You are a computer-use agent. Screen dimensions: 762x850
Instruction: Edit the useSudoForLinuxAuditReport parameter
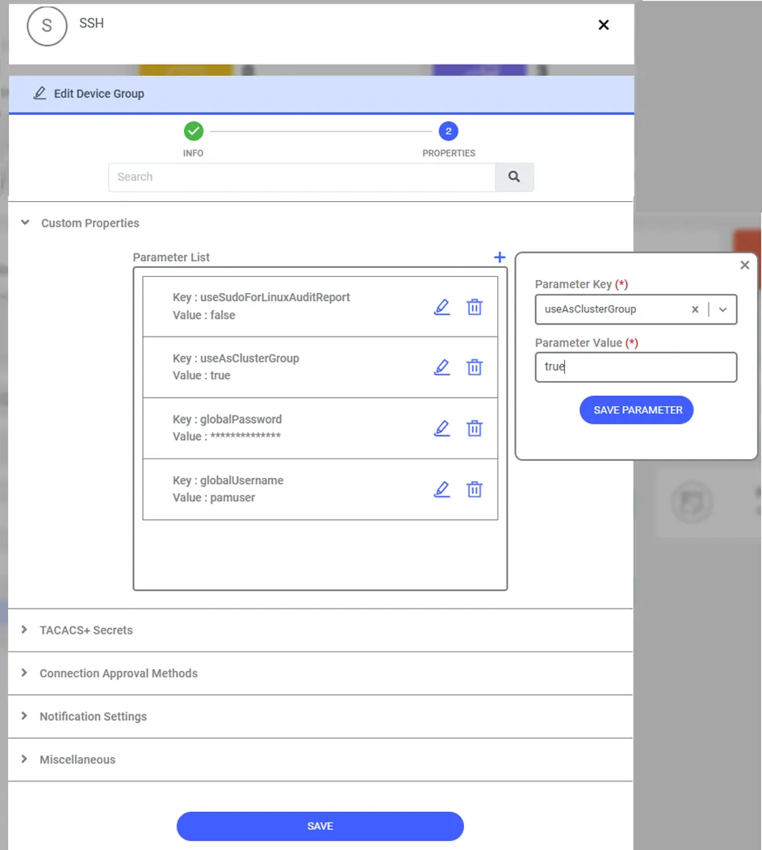(442, 307)
